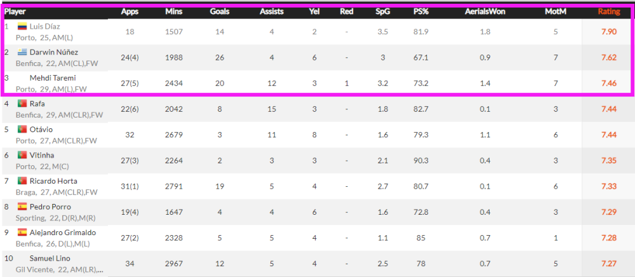Image resolution: width=635 pixels, height=277 pixels.
Task: Click the Portugal flag next to Vitinha
Action: [22, 155]
